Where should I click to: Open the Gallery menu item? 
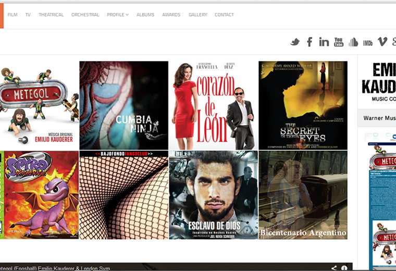point(198,15)
